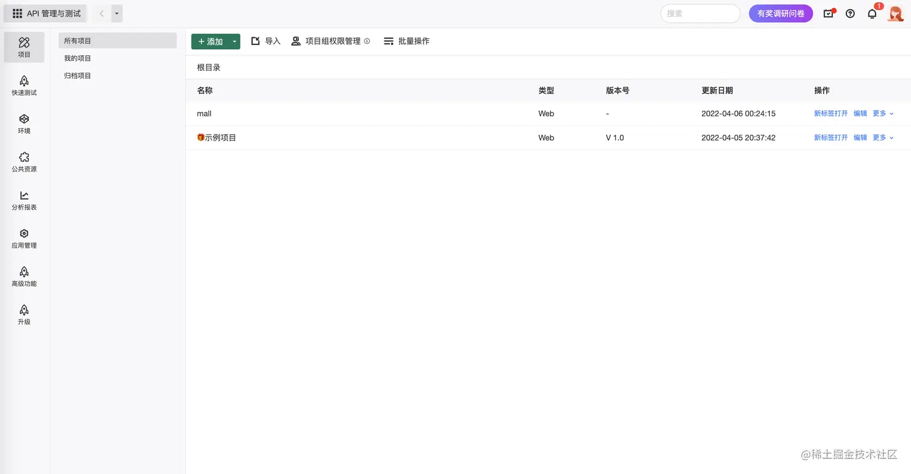Select 项目 in the left sidebar
This screenshot has width=911, height=474.
(24, 47)
